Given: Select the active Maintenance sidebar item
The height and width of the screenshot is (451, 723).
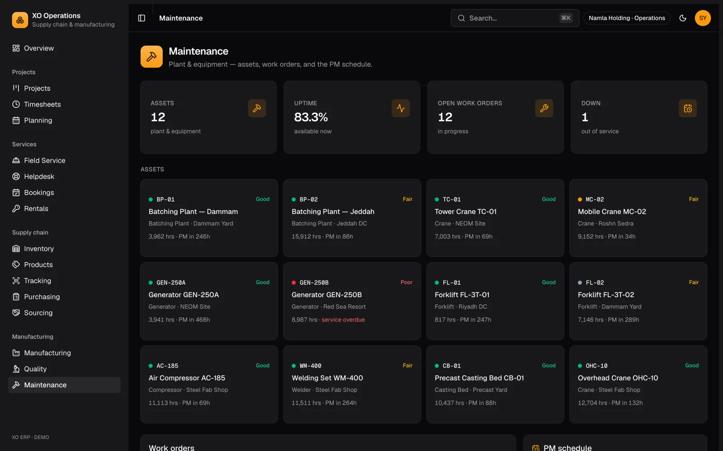Looking at the screenshot, I should tap(64, 385).
